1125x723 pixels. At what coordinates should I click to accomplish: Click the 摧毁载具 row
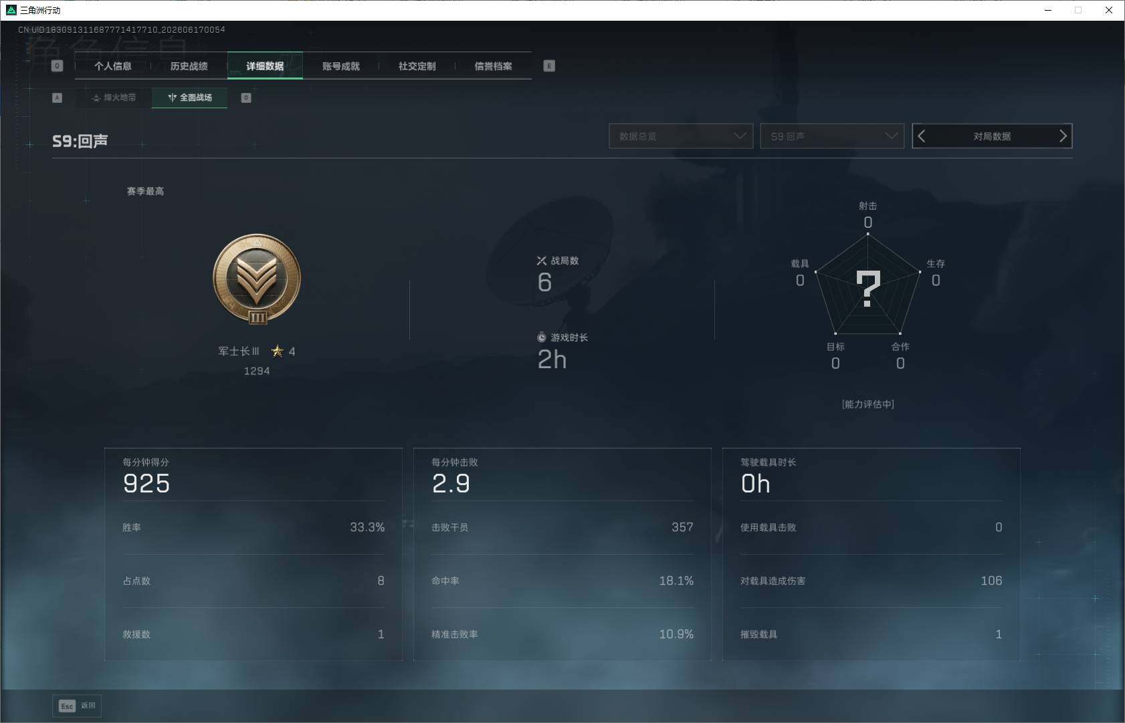[x=872, y=634]
